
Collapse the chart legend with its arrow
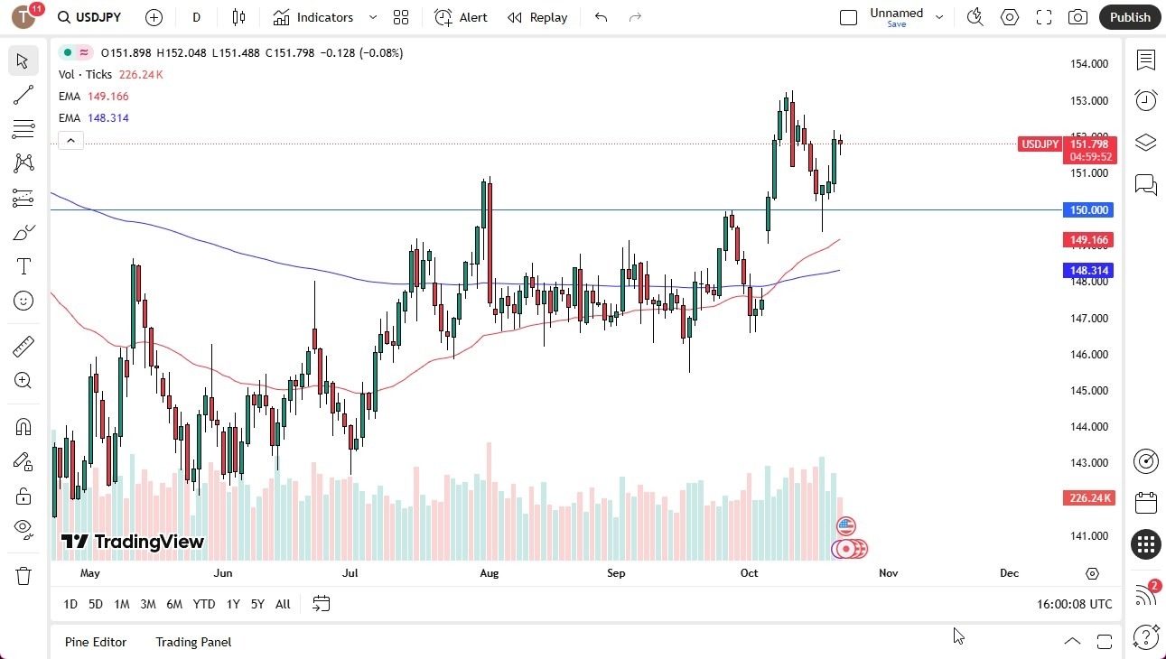coord(70,140)
